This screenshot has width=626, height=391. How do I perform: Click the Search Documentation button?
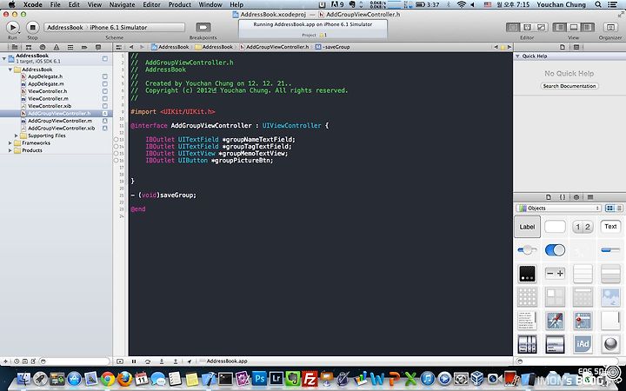569,86
